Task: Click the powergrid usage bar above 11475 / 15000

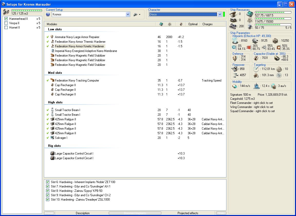Action: [x=273, y=19]
